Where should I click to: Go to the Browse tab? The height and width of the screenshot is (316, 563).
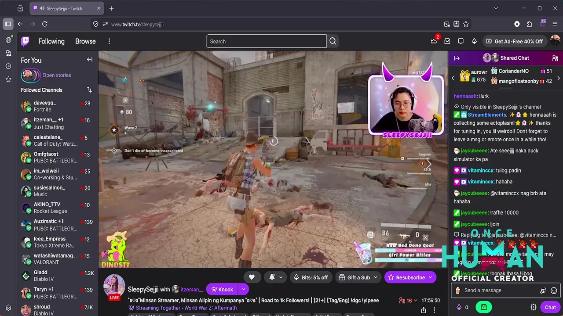tap(85, 41)
